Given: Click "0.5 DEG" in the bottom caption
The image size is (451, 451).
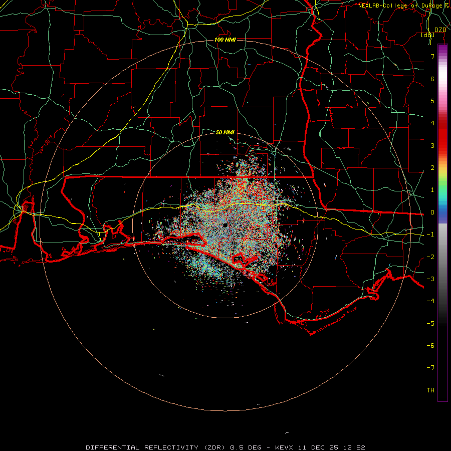Looking at the screenshot, I should point(246,447).
